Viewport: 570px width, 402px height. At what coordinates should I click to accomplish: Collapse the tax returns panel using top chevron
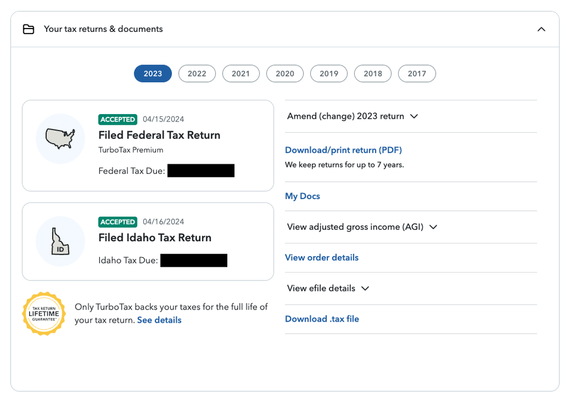(541, 29)
